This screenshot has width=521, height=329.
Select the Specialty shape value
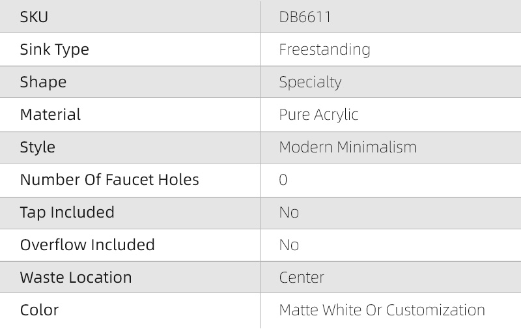coord(310,82)
